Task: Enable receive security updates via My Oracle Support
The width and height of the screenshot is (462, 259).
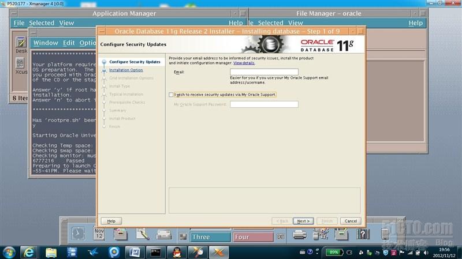Action: (171, 95)
